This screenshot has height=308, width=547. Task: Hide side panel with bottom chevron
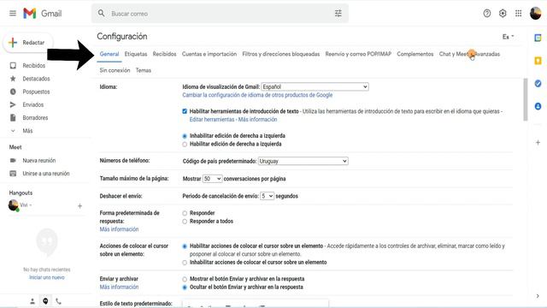click(x=538, y=296)
